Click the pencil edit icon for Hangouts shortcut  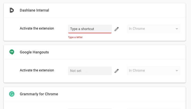tap(116, 71)
